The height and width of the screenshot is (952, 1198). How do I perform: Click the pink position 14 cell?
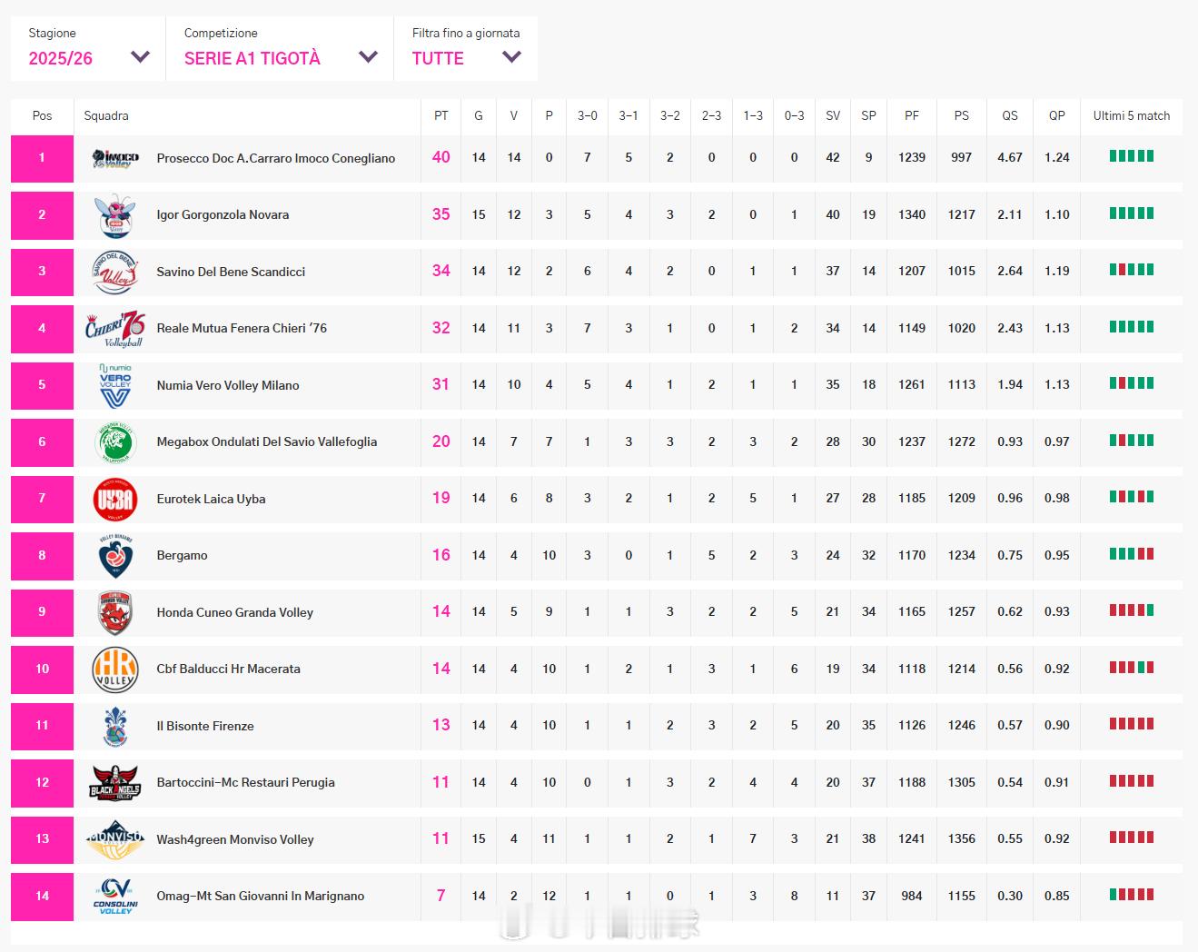coord(42,897)
